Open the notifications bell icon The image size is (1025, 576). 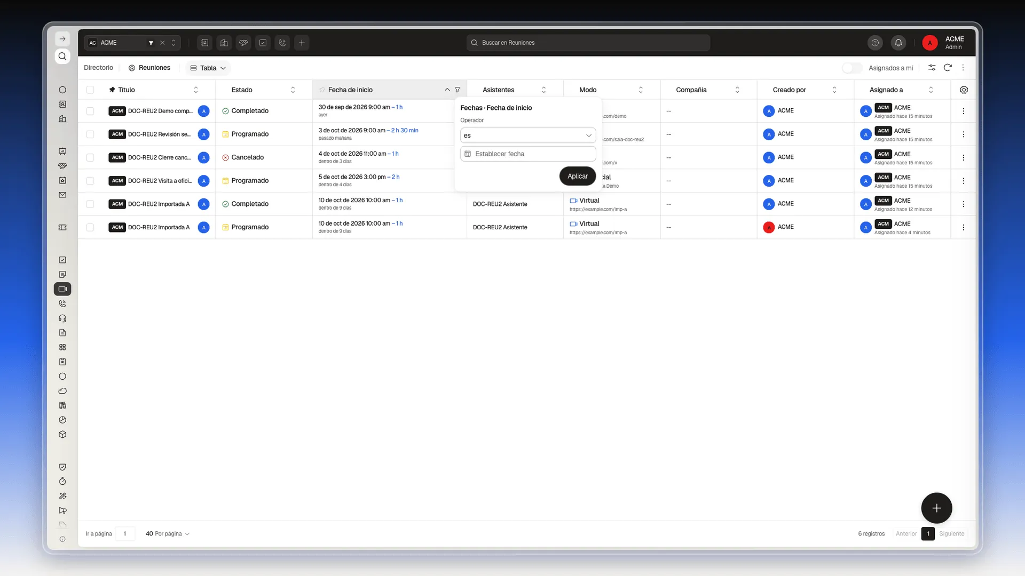click(898, 43)
